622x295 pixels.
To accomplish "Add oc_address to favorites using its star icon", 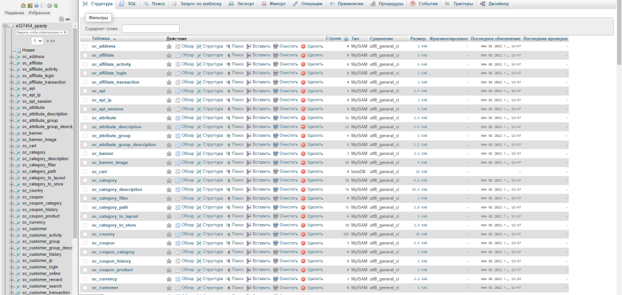I will tap(169, 47).
